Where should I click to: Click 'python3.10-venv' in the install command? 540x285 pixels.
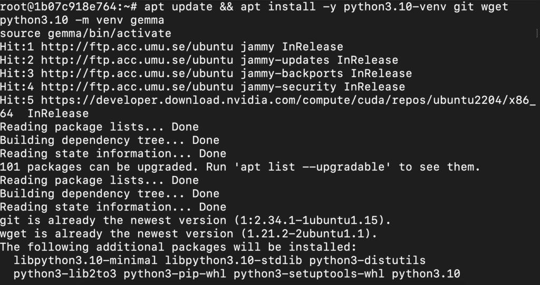coord(395,7)
